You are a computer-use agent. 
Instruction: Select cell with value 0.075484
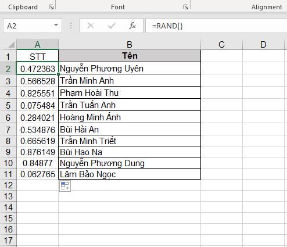[38, 105]
